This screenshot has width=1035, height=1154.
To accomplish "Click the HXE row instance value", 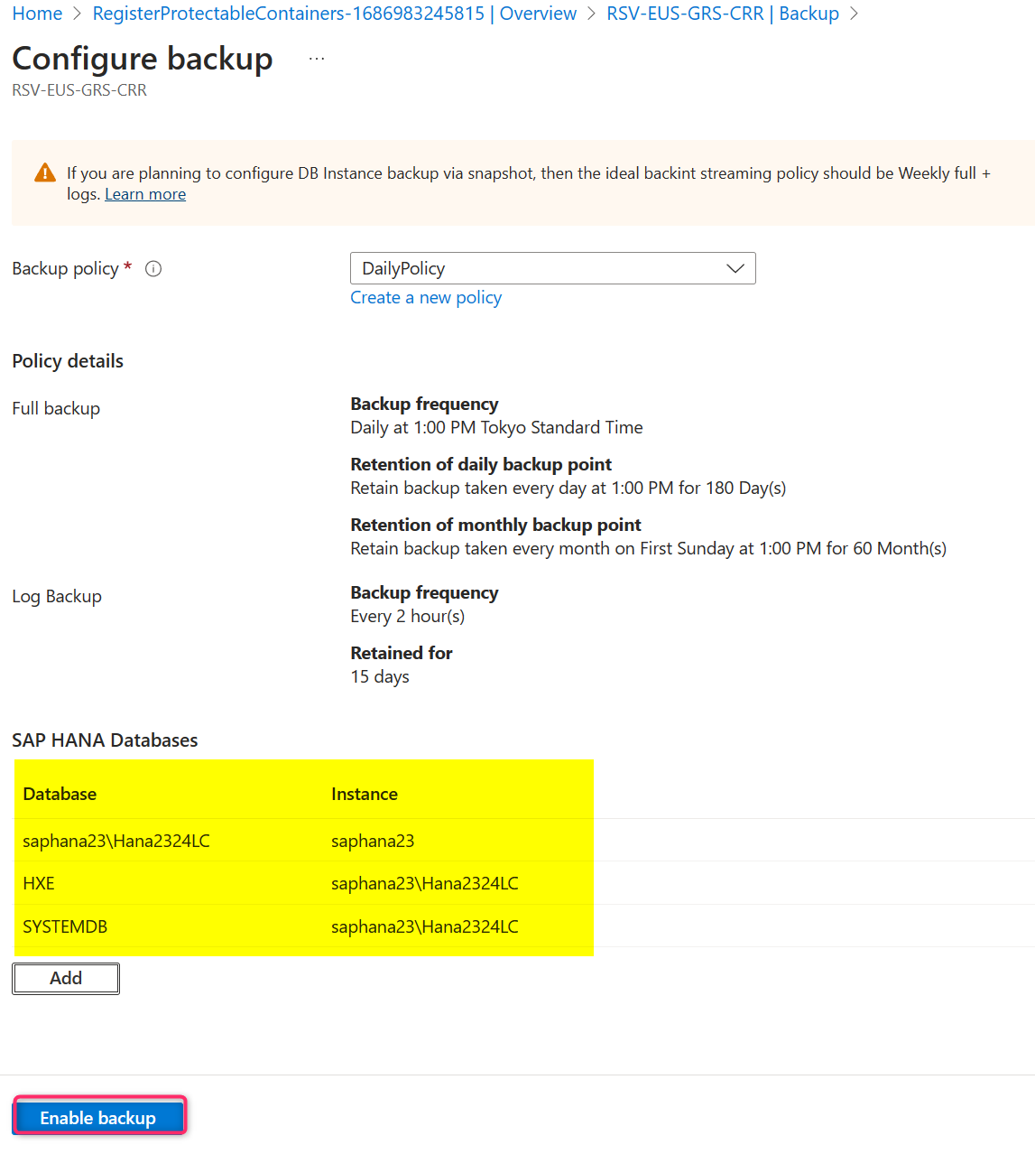I will [425, 884].
